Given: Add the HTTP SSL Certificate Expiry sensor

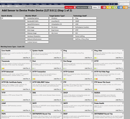Looking at the screenshot, I should pos(26,89).
